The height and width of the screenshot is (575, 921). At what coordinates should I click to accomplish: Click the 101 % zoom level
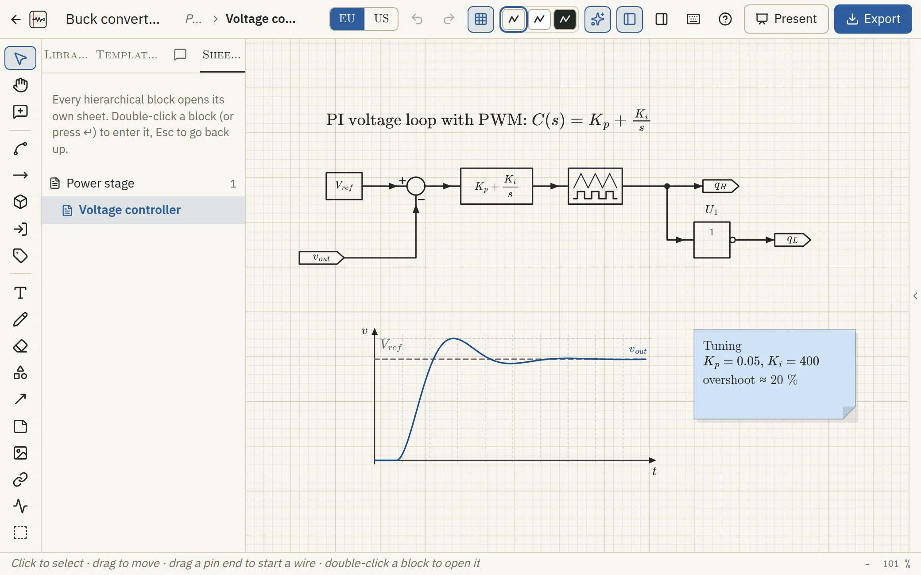897,563
